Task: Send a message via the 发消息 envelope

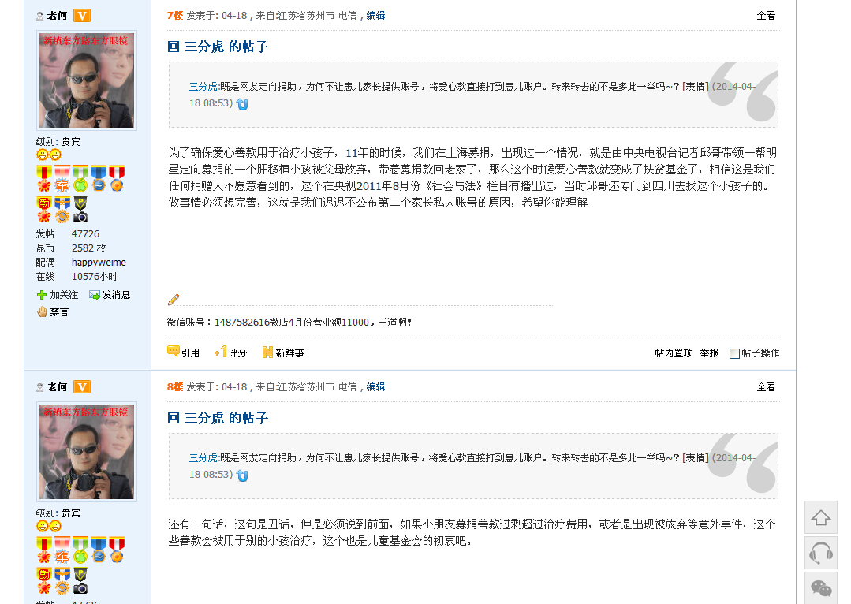Action: click(95, 295)
